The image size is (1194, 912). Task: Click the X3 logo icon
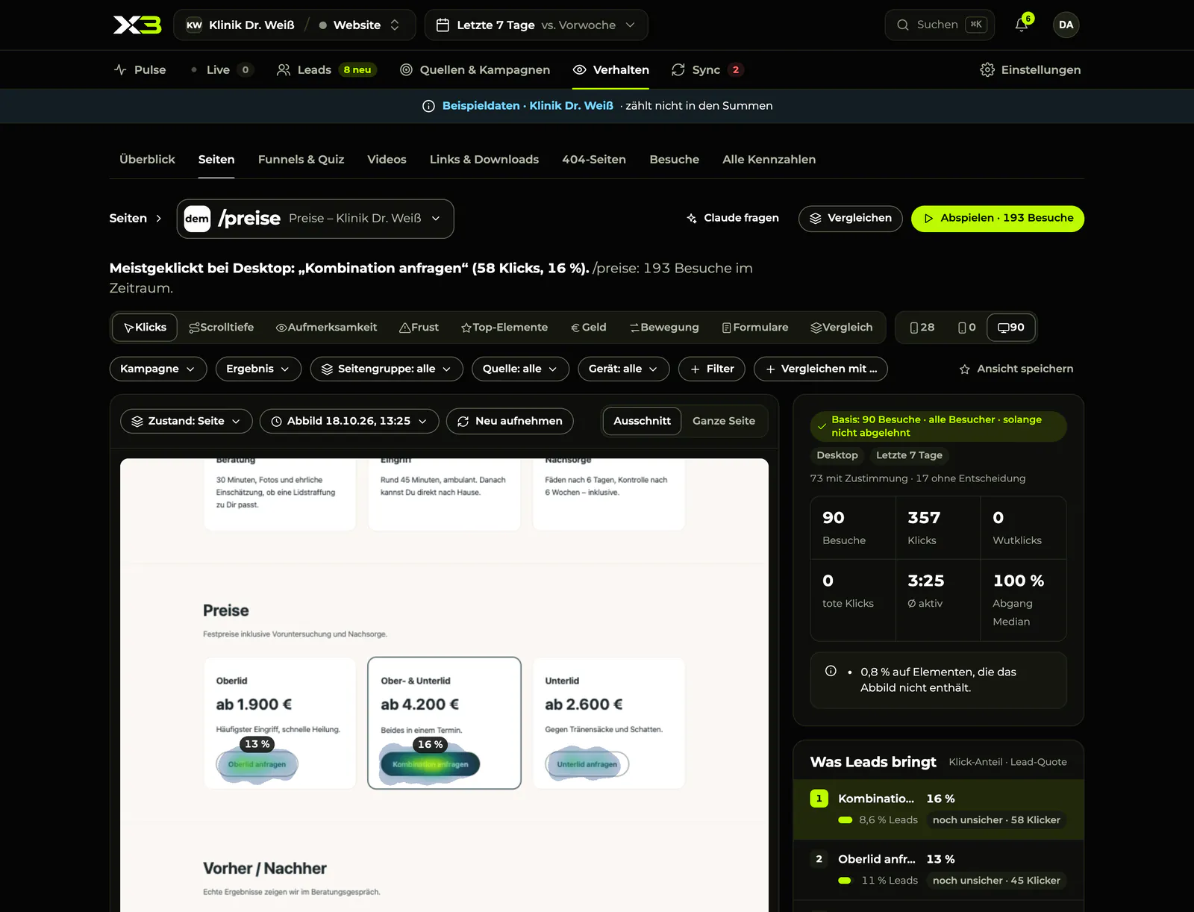(137, 25)
